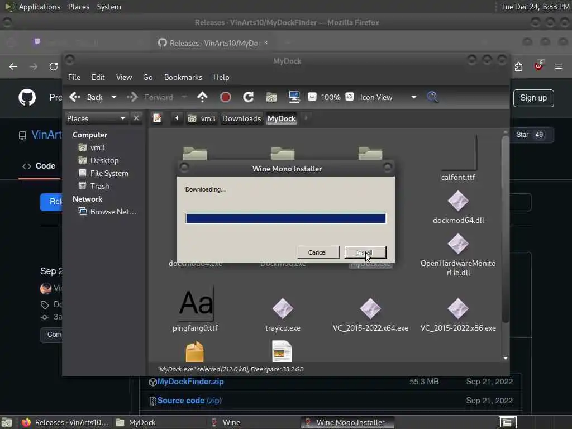Close the Places sidebar pane

click(136, 118)
